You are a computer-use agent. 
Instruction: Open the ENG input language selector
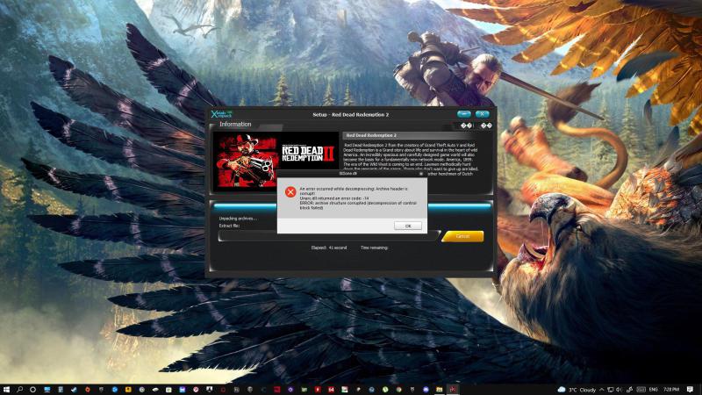coord(653,388)
